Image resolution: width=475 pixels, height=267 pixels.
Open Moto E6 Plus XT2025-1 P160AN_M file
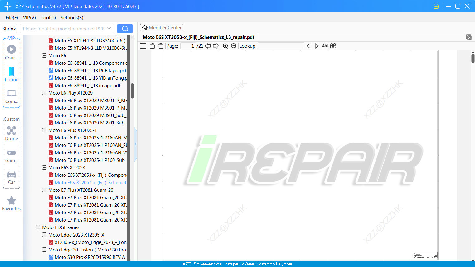tap(88, 138)
